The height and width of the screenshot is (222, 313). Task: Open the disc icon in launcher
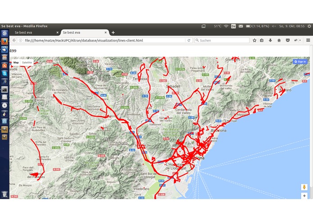tap(5, 105)
